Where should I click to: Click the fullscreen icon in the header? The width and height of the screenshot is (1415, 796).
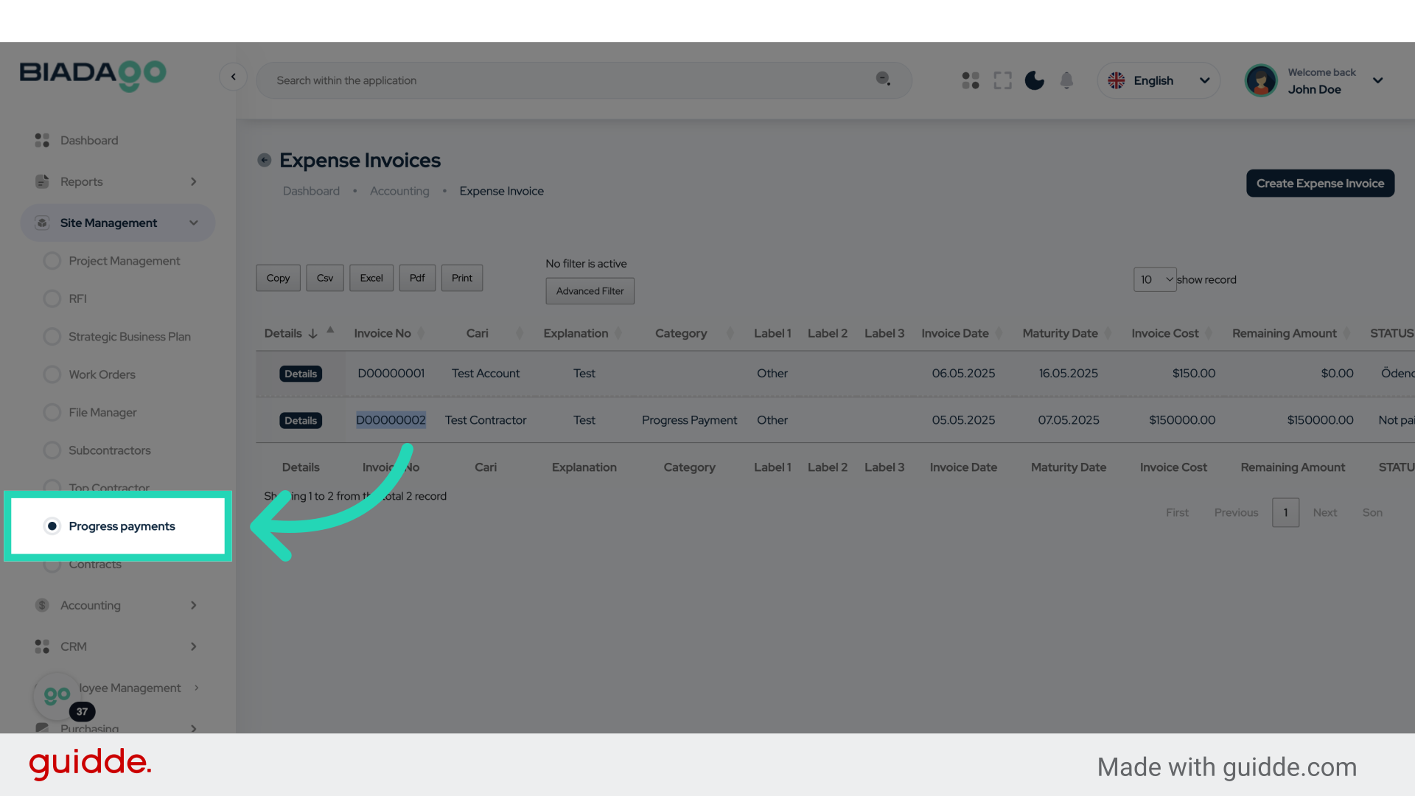pos(1002,80)
